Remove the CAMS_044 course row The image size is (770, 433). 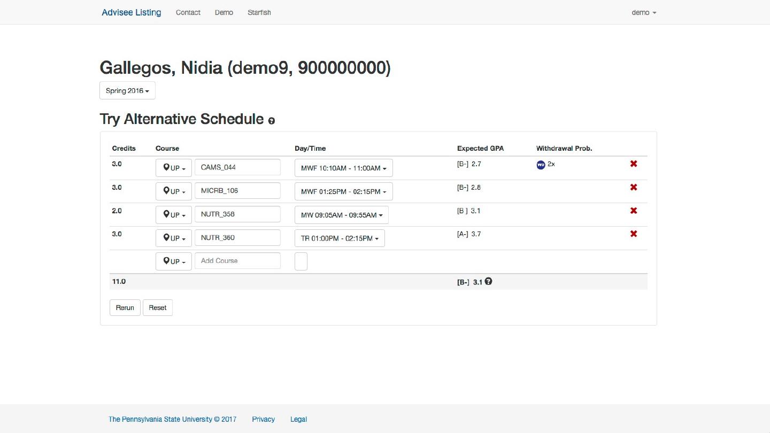tap(633, 164)
